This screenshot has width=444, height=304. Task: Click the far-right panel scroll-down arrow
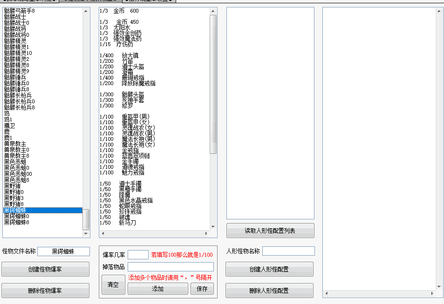point(439,286)
